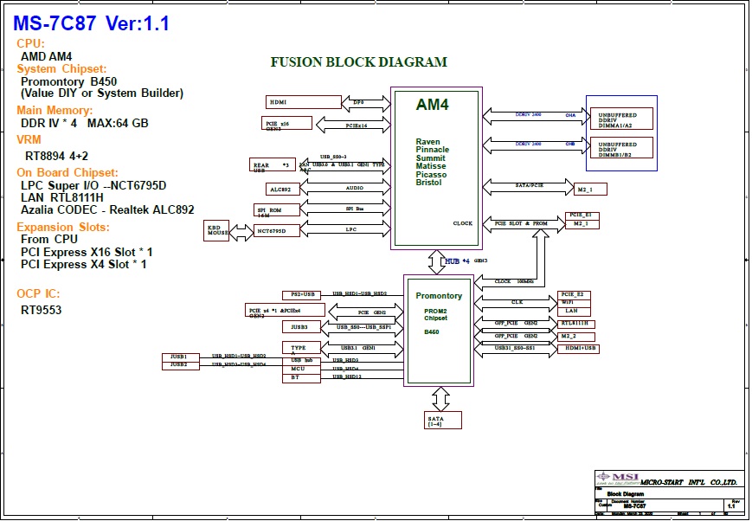Click the KBD MOUSE box
Viewport: 752px width, 521px height.
click(217, 230)
